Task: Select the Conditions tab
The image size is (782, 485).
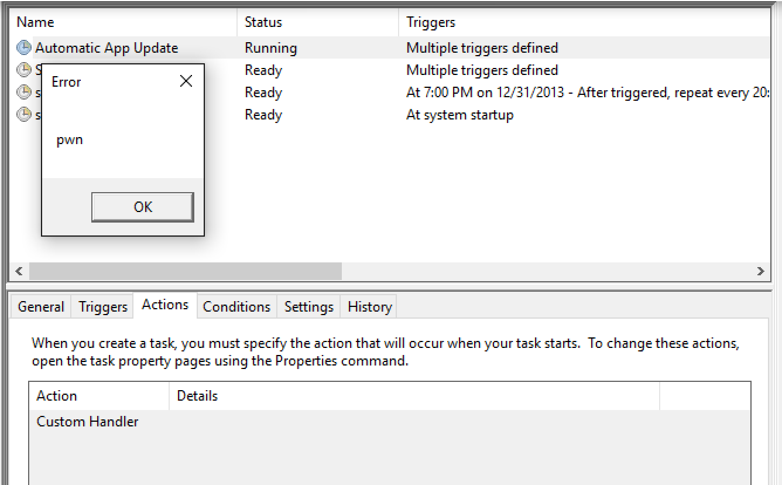Action: point(236,307)
